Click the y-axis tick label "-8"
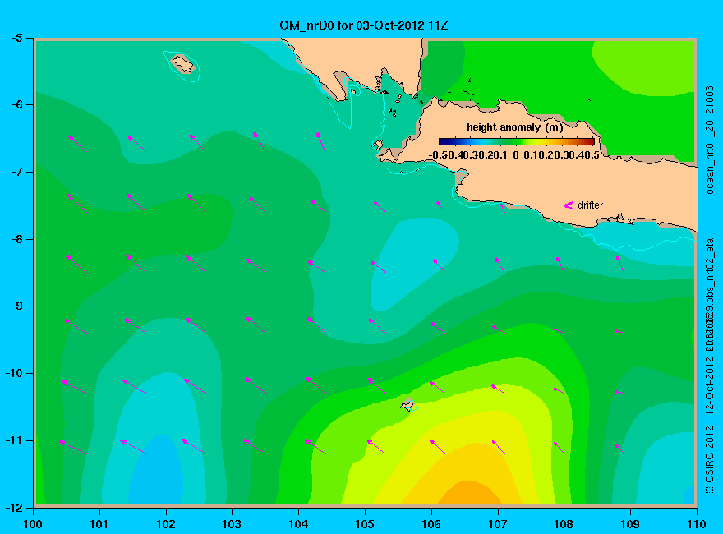Viewport: 723px width, 534px height. click(x=17, y=239)
